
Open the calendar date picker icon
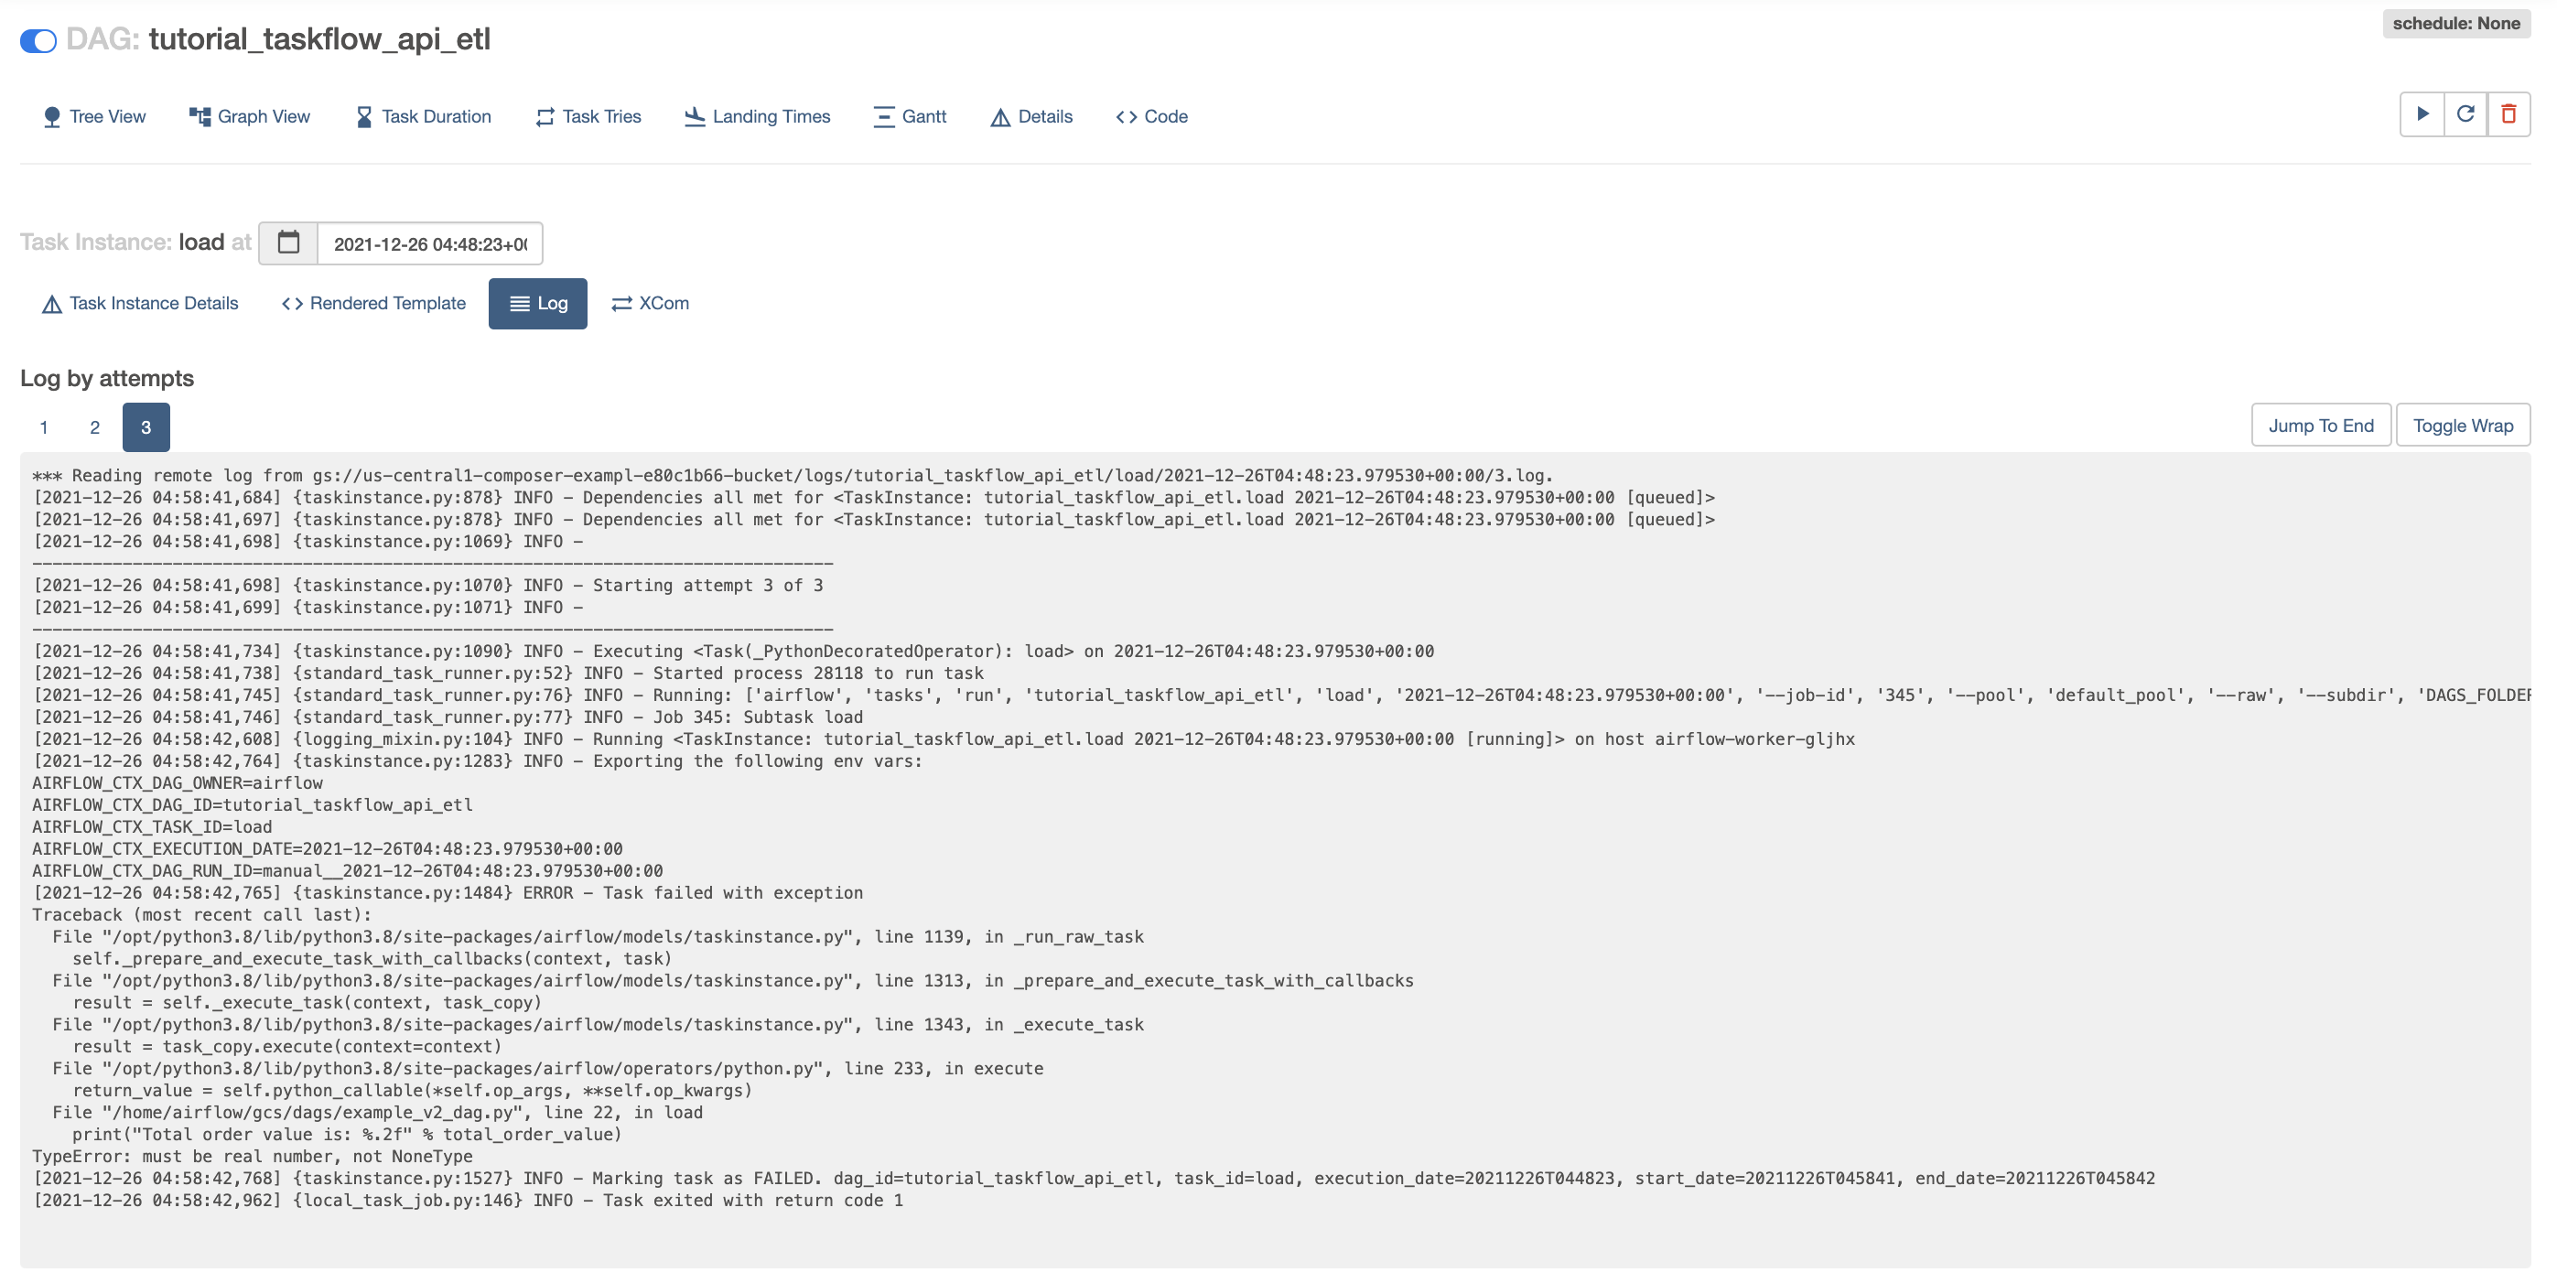tap(288, 243)
